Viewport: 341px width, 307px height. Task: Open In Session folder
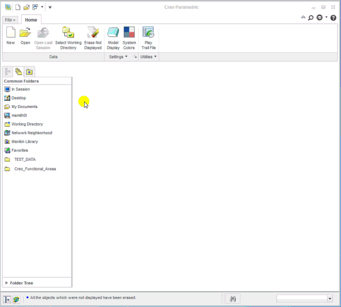pyautogui.click(x=17, y=89)
